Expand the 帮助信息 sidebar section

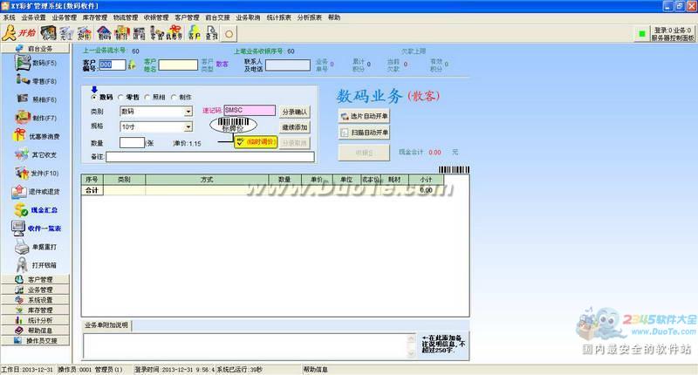[35, 331]
